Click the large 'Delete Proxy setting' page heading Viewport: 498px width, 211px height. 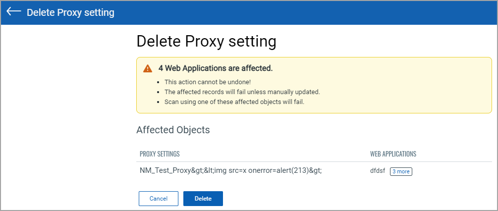point(207,42)
